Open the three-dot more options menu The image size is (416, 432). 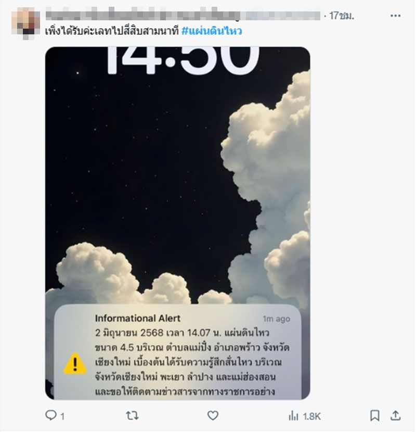[x=395, y=16]
